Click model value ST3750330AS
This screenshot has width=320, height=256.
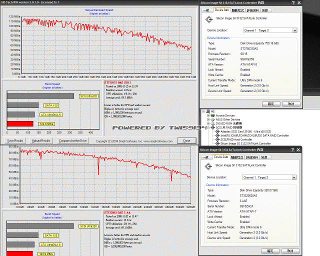249,48
